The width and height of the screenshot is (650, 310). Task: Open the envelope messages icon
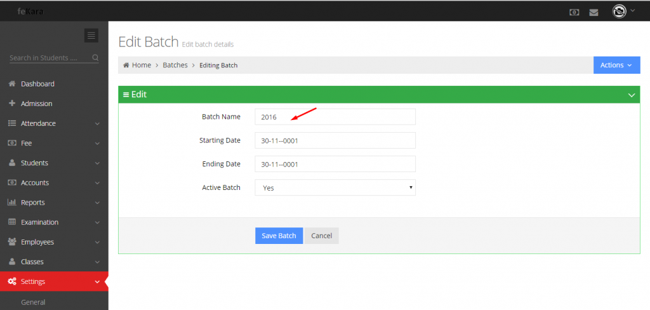[594, 13]
